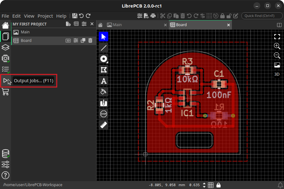Click the Quick Find search field
This screenshot has height=189, width=284.
coord(262,16)
